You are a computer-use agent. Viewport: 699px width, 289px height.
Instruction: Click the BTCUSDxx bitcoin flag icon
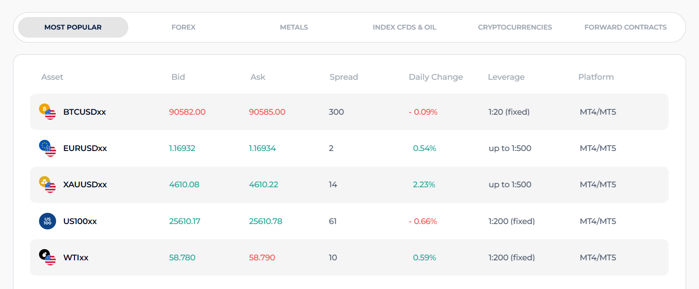(x=47, y=112)
